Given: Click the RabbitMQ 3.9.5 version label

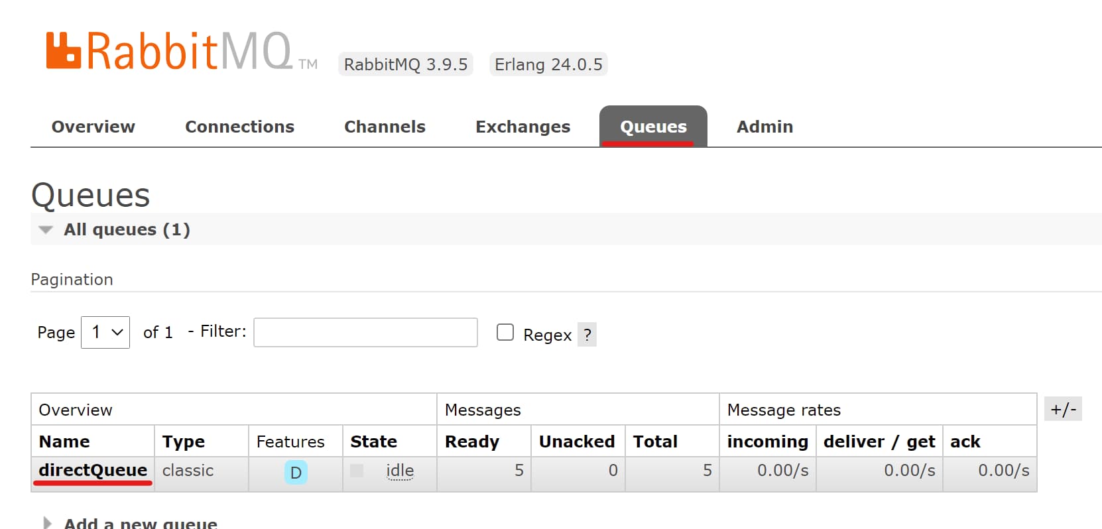Looking at the screenshot, I should pos(406,64).
